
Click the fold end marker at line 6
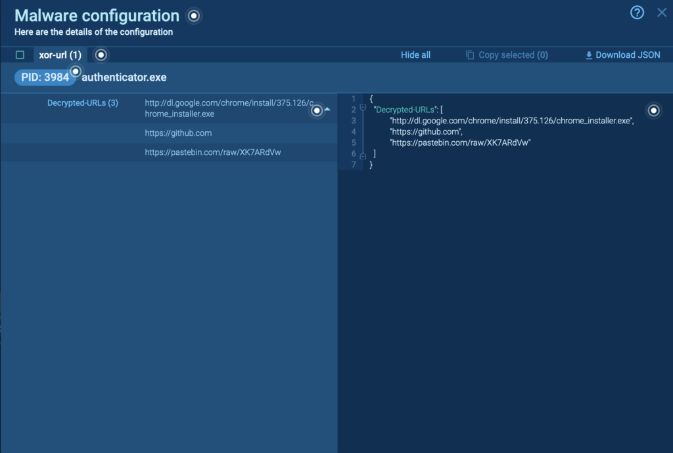point(363,154)
